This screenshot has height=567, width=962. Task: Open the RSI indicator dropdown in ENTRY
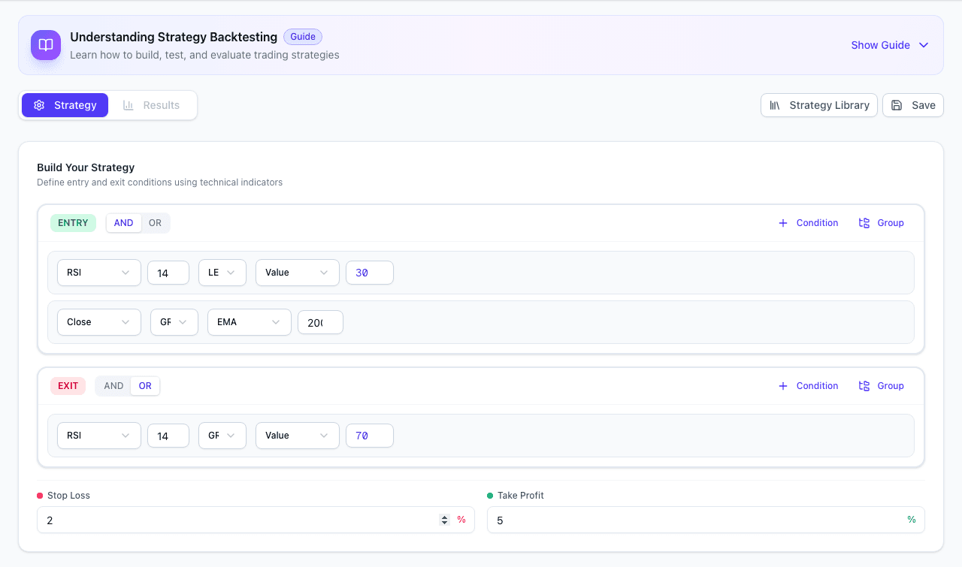[98, 272]
